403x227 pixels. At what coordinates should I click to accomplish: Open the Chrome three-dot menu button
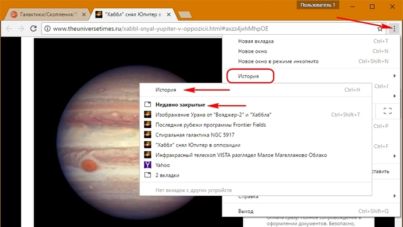coord(394,29)
